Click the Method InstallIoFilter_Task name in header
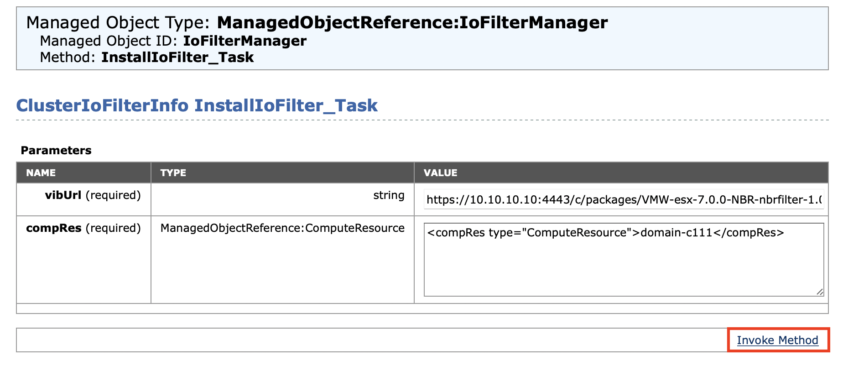Image resolution: width=843 pixels, height=366 pixels. tap(177, 58)
